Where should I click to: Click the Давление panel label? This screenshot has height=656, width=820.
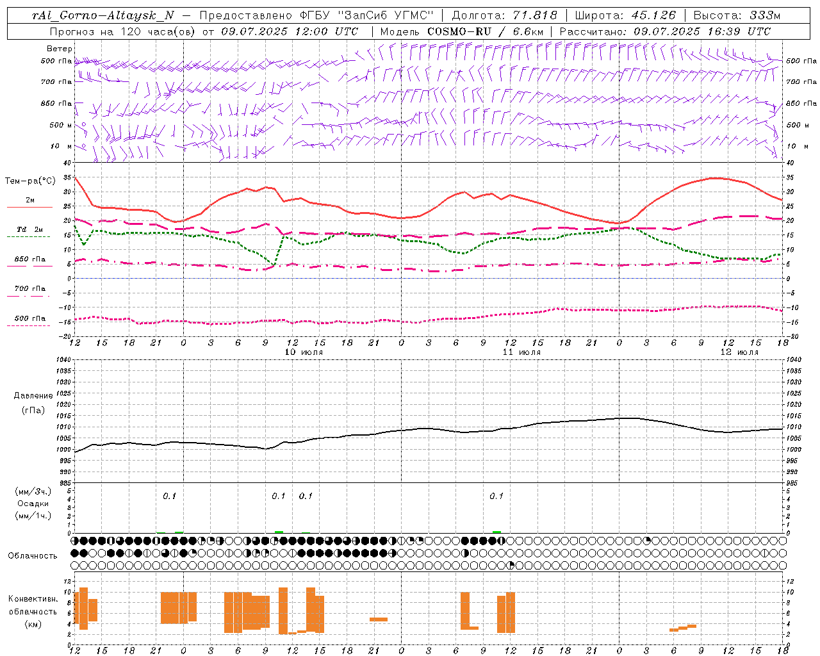[x=33, y=396]
